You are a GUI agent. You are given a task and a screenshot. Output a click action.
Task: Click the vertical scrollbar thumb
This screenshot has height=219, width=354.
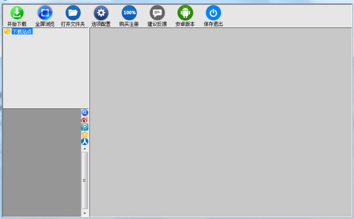[85, 181]
